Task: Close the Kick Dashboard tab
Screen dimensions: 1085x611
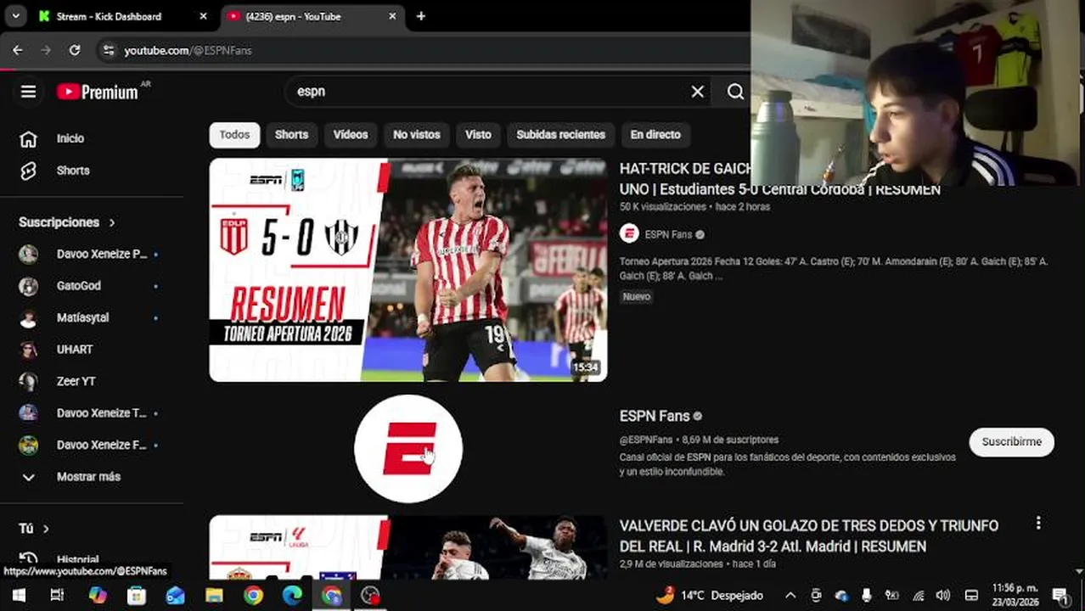Action: 203,16
